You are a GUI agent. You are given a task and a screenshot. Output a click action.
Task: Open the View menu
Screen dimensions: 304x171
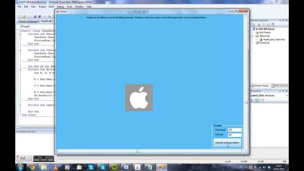tap(33, 7)
